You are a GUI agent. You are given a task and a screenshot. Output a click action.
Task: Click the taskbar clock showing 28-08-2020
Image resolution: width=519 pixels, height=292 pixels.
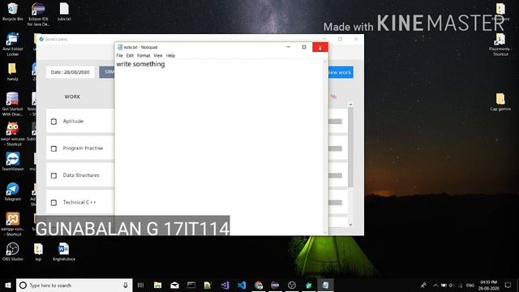(488, 285)
